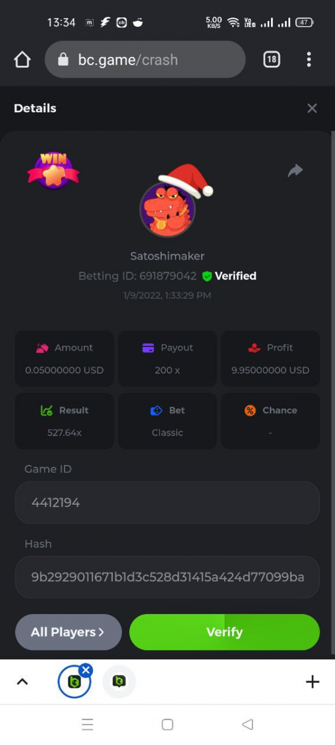Add a new tab with plus
The height and width of the screenshot is (745, 335).
click(313, 682)
